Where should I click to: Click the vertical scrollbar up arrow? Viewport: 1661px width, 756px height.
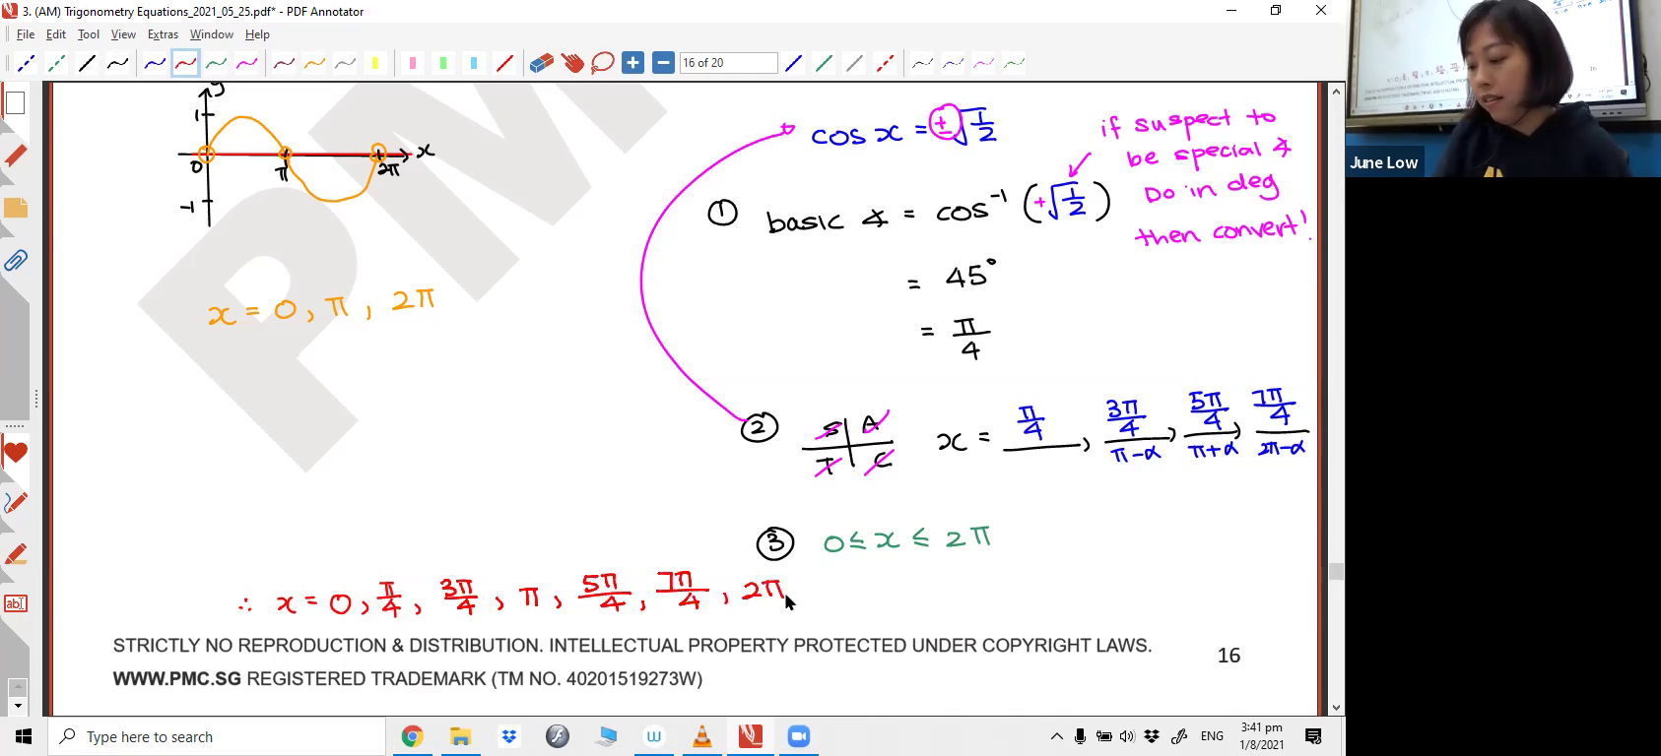tap(1336, 92)
